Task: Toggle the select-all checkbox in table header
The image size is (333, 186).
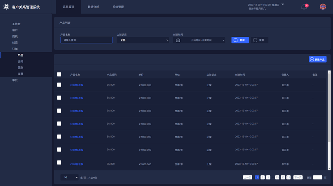Action: coord(59,75)
